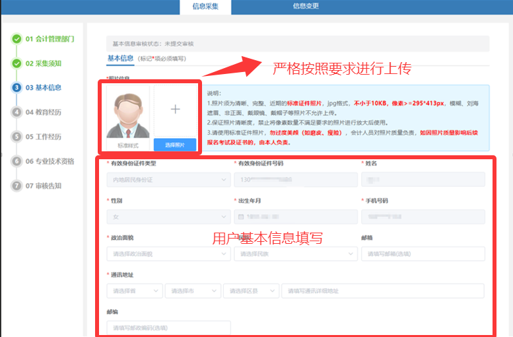Switch to the 信息采集 tab
This screenshot has width=513, height=337.
[x=205, y=7]
